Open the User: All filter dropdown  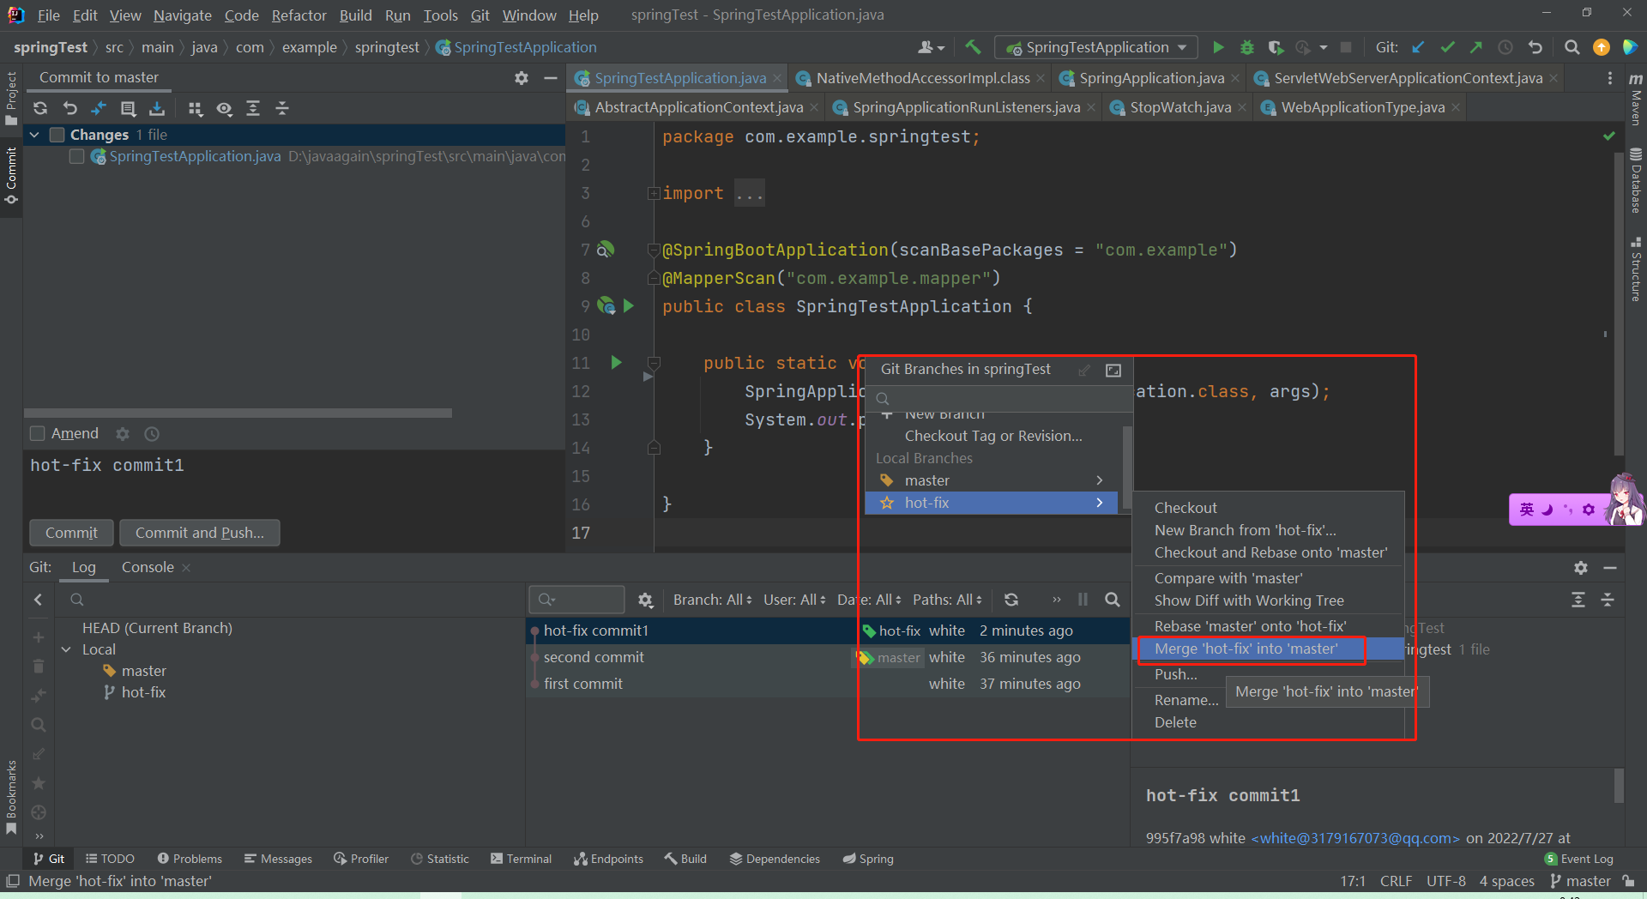tap(794, 600)
